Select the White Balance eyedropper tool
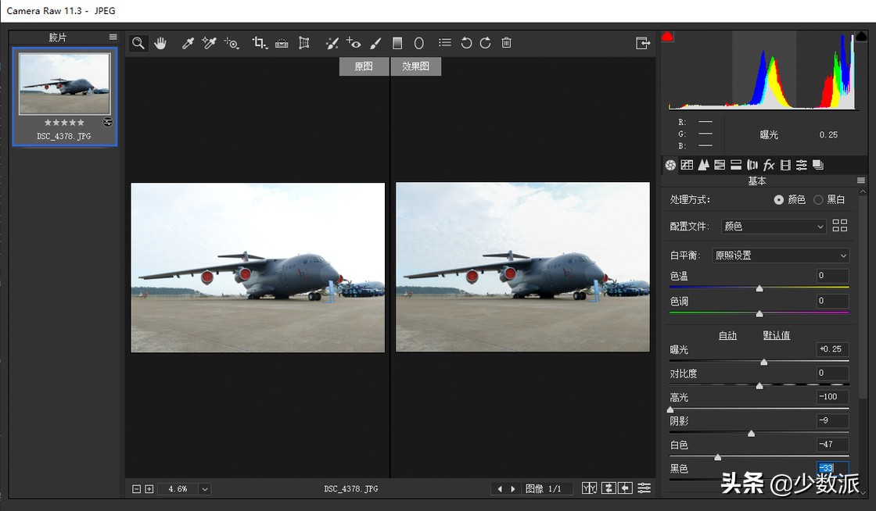 tap(188, 44)
